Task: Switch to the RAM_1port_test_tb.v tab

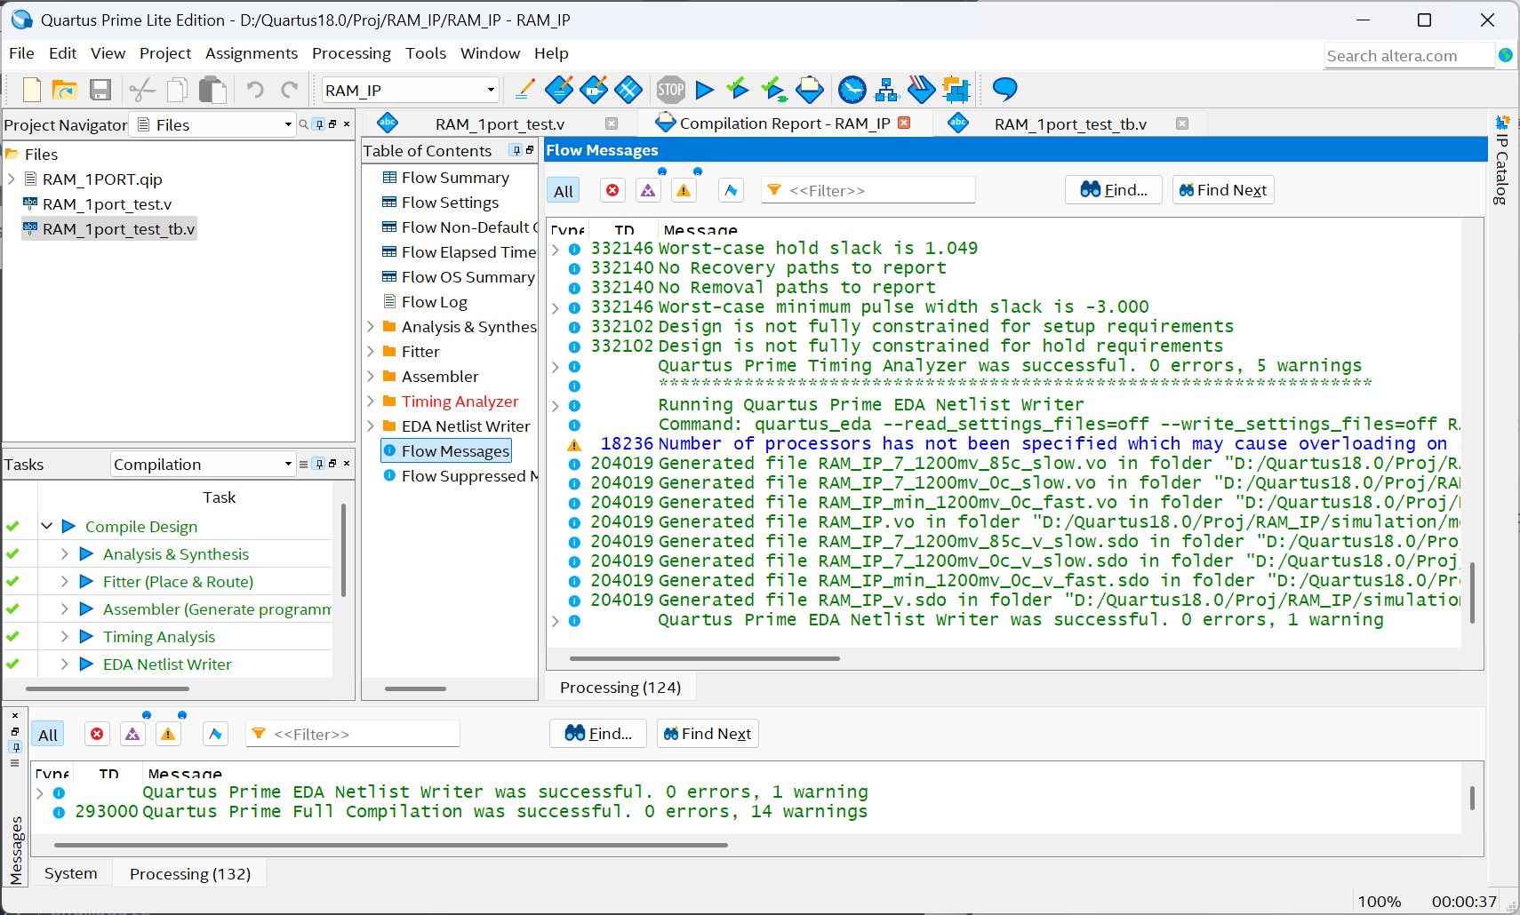Action: 1070,124
